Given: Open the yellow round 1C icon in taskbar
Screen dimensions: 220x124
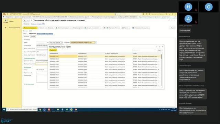Looking at the screenshot, I should 71,110.
